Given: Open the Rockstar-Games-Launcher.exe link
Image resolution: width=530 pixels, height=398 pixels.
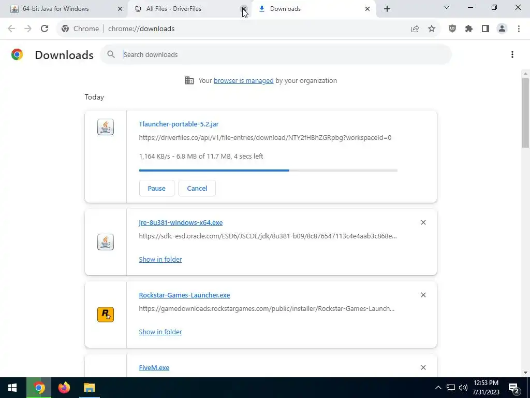Looking at the screenshot, I should [185, 295].
